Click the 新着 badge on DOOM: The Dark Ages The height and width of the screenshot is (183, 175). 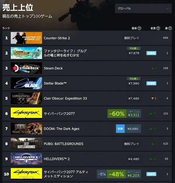tap(120, 129)
